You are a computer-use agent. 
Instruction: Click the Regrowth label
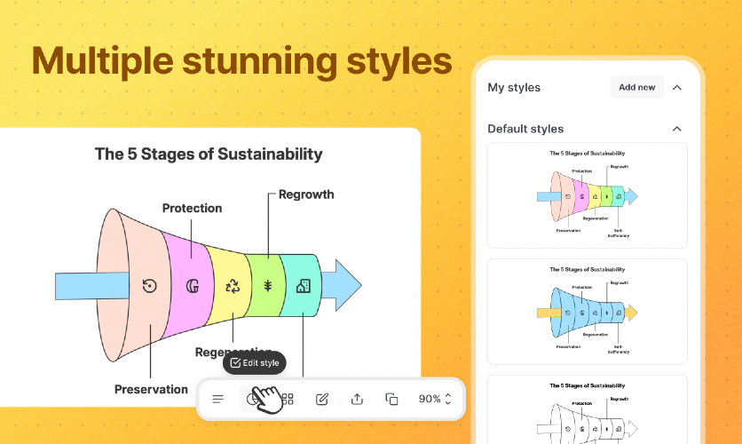click(306, 194)
